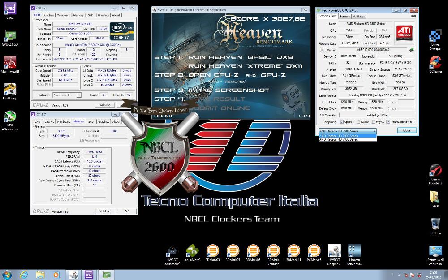The height and width of the screenshot is (280, 448).
Task: Open GPU selection dropdown in GPU-Z
Action: pyautogui.click(x=348, y=131)
